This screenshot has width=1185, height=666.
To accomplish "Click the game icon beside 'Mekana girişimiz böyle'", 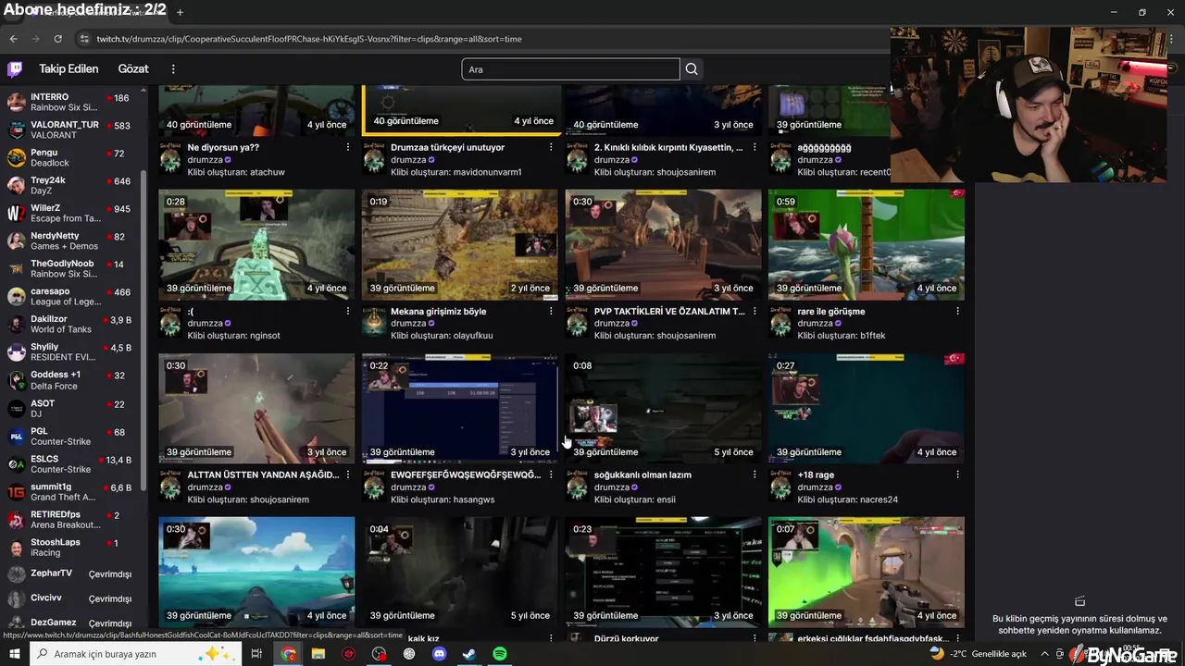I will pyautogui.click(x=374, y=324).
